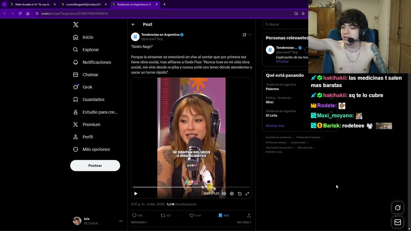Open the post's three-dot options menu

tap(250, 35)
